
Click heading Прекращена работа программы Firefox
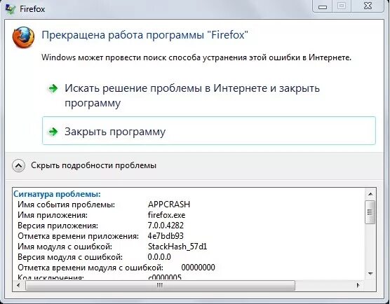144,35
